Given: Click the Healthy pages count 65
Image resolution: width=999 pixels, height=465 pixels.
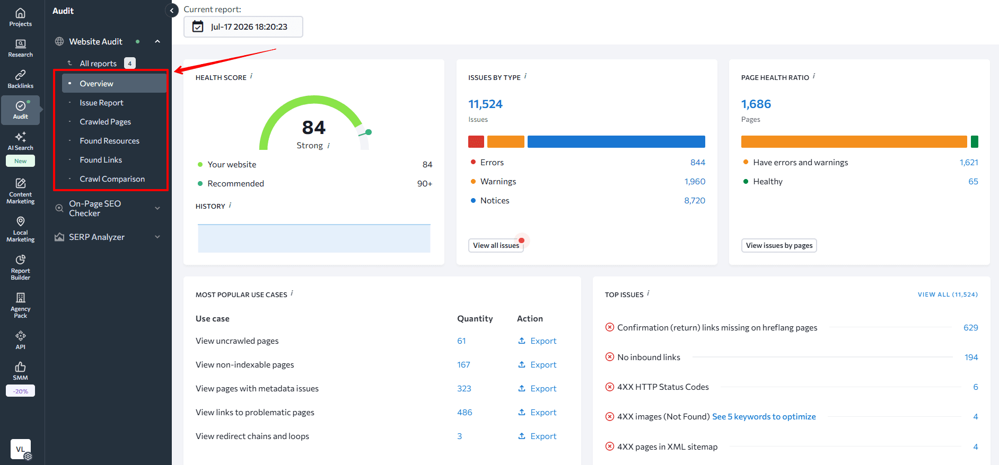Looking at the screenshot, I should (973, 182).
